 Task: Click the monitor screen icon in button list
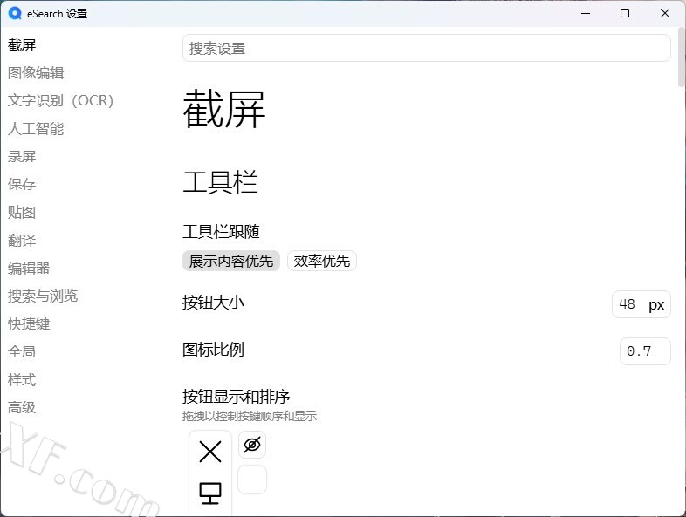[x=210, y=493]
